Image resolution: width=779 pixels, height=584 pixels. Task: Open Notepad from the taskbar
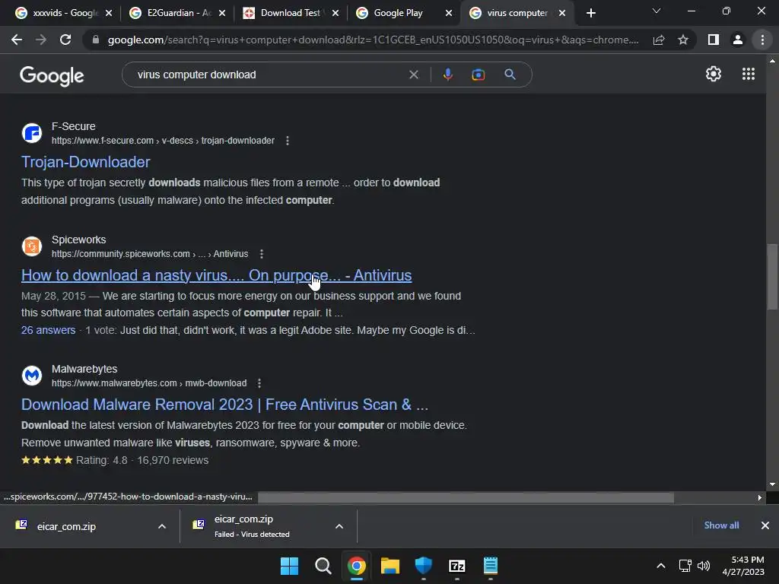(491, 566)
